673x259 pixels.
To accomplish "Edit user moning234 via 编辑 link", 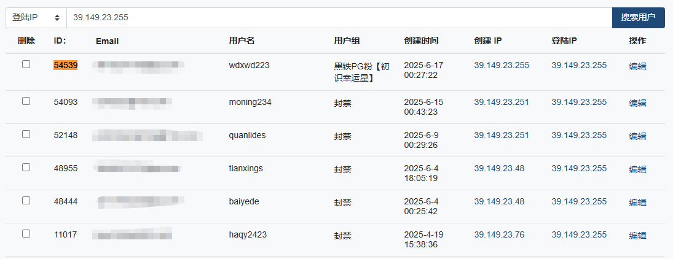I will [637, 103].
